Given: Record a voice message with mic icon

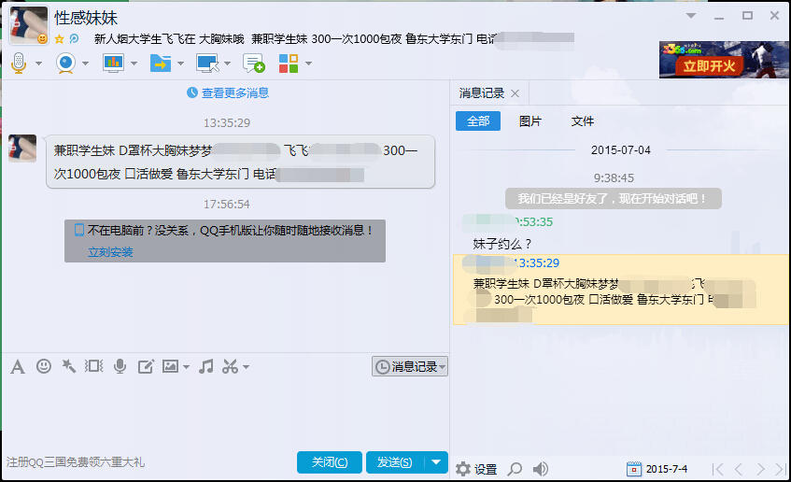Looking at the screenshot, I should pos(120,366).
